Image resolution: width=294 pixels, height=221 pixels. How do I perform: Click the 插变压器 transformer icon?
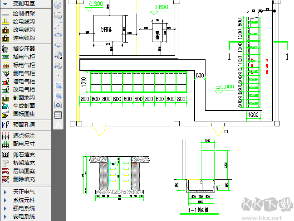[x=5, y=49]
